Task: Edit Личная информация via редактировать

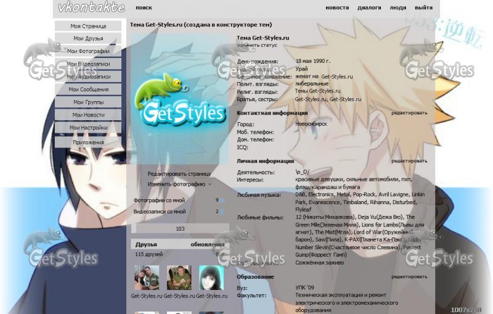Action: click(409, 161)
